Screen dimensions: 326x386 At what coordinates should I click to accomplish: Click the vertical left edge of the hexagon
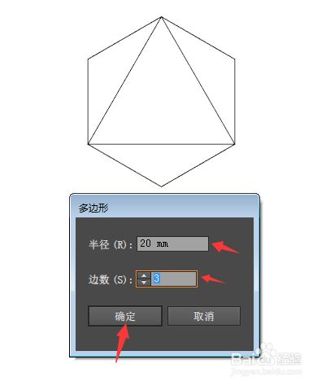[x=88, y=101]
